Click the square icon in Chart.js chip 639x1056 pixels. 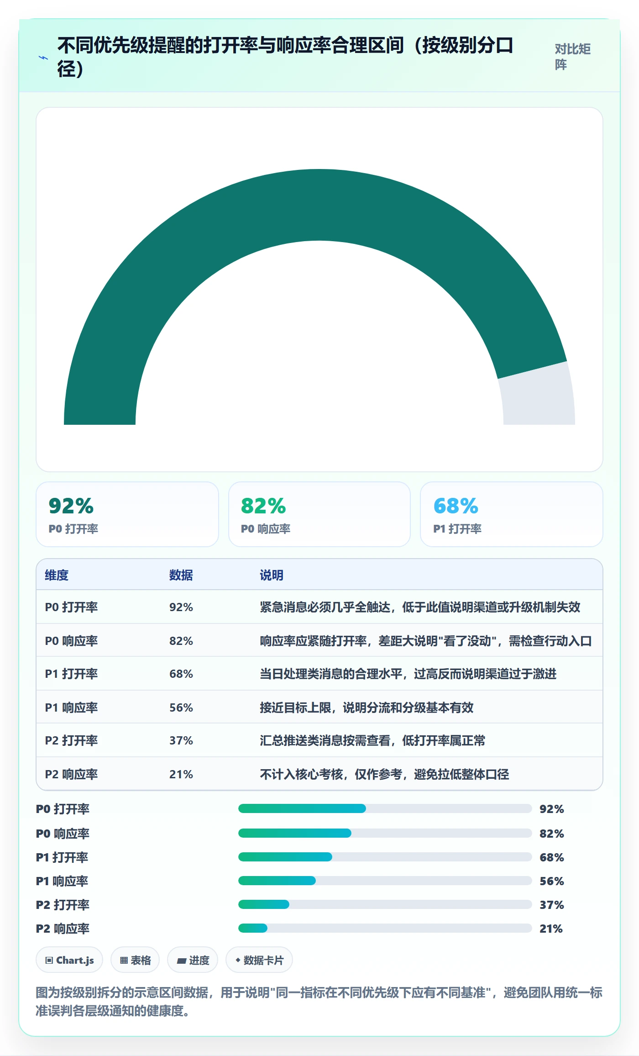coord(49,961)
